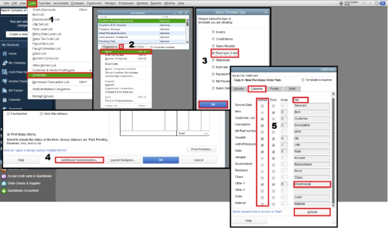Viewport: 388px width, 231px height.
Task: Toggle Template is inactive checkbox
Action: click(303, 80)
